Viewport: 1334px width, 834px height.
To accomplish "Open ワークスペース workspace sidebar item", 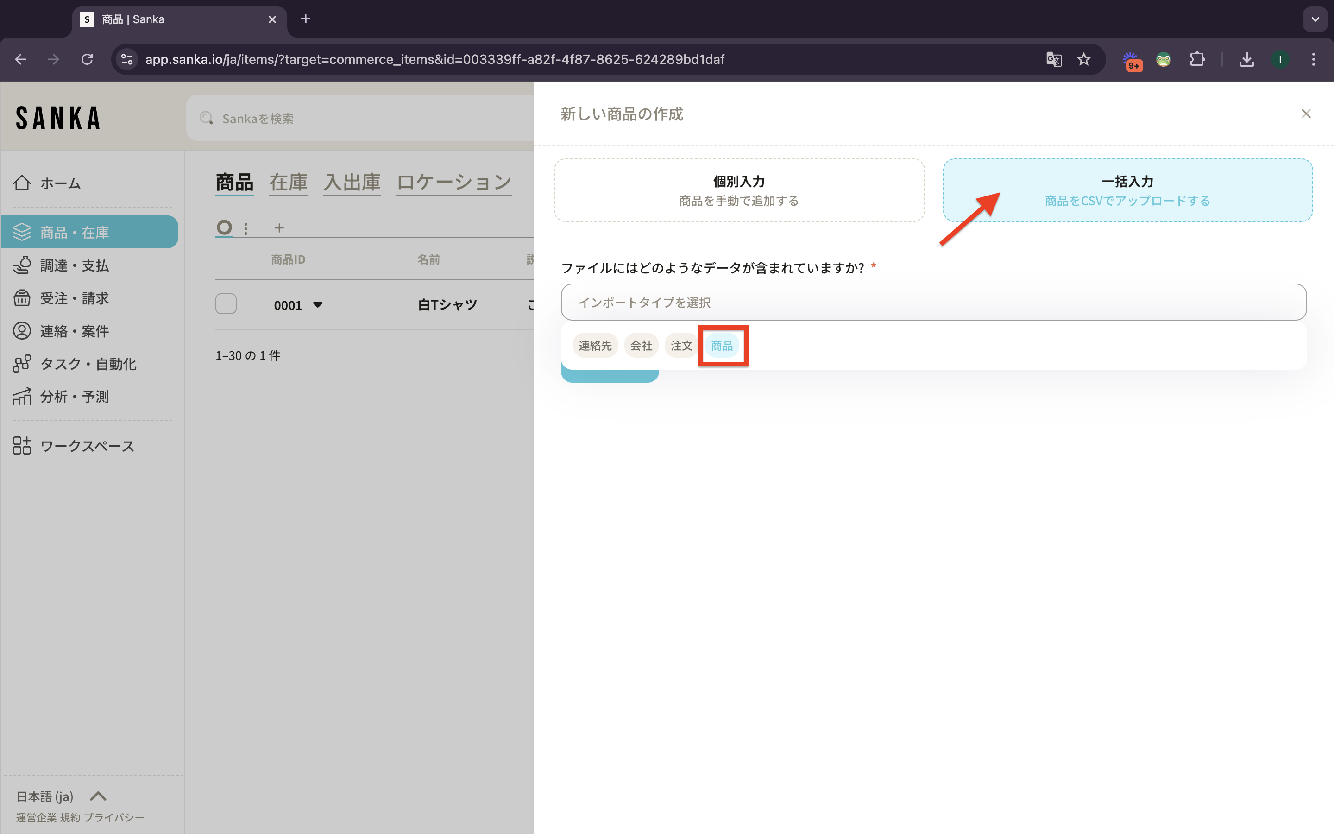I will click(87, 446).
